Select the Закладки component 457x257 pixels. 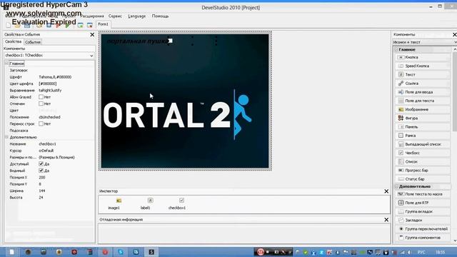point(422,221)
